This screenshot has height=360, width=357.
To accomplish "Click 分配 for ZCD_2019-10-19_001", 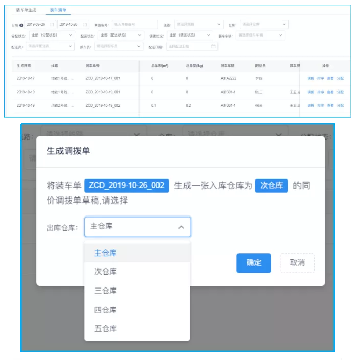I will [340, 92].
